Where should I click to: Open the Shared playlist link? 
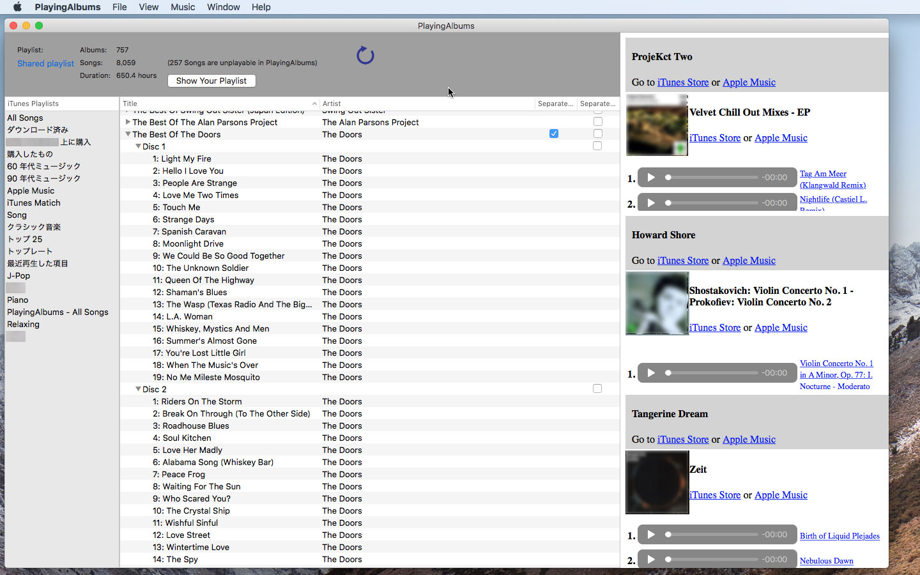[x=45, y=63]
